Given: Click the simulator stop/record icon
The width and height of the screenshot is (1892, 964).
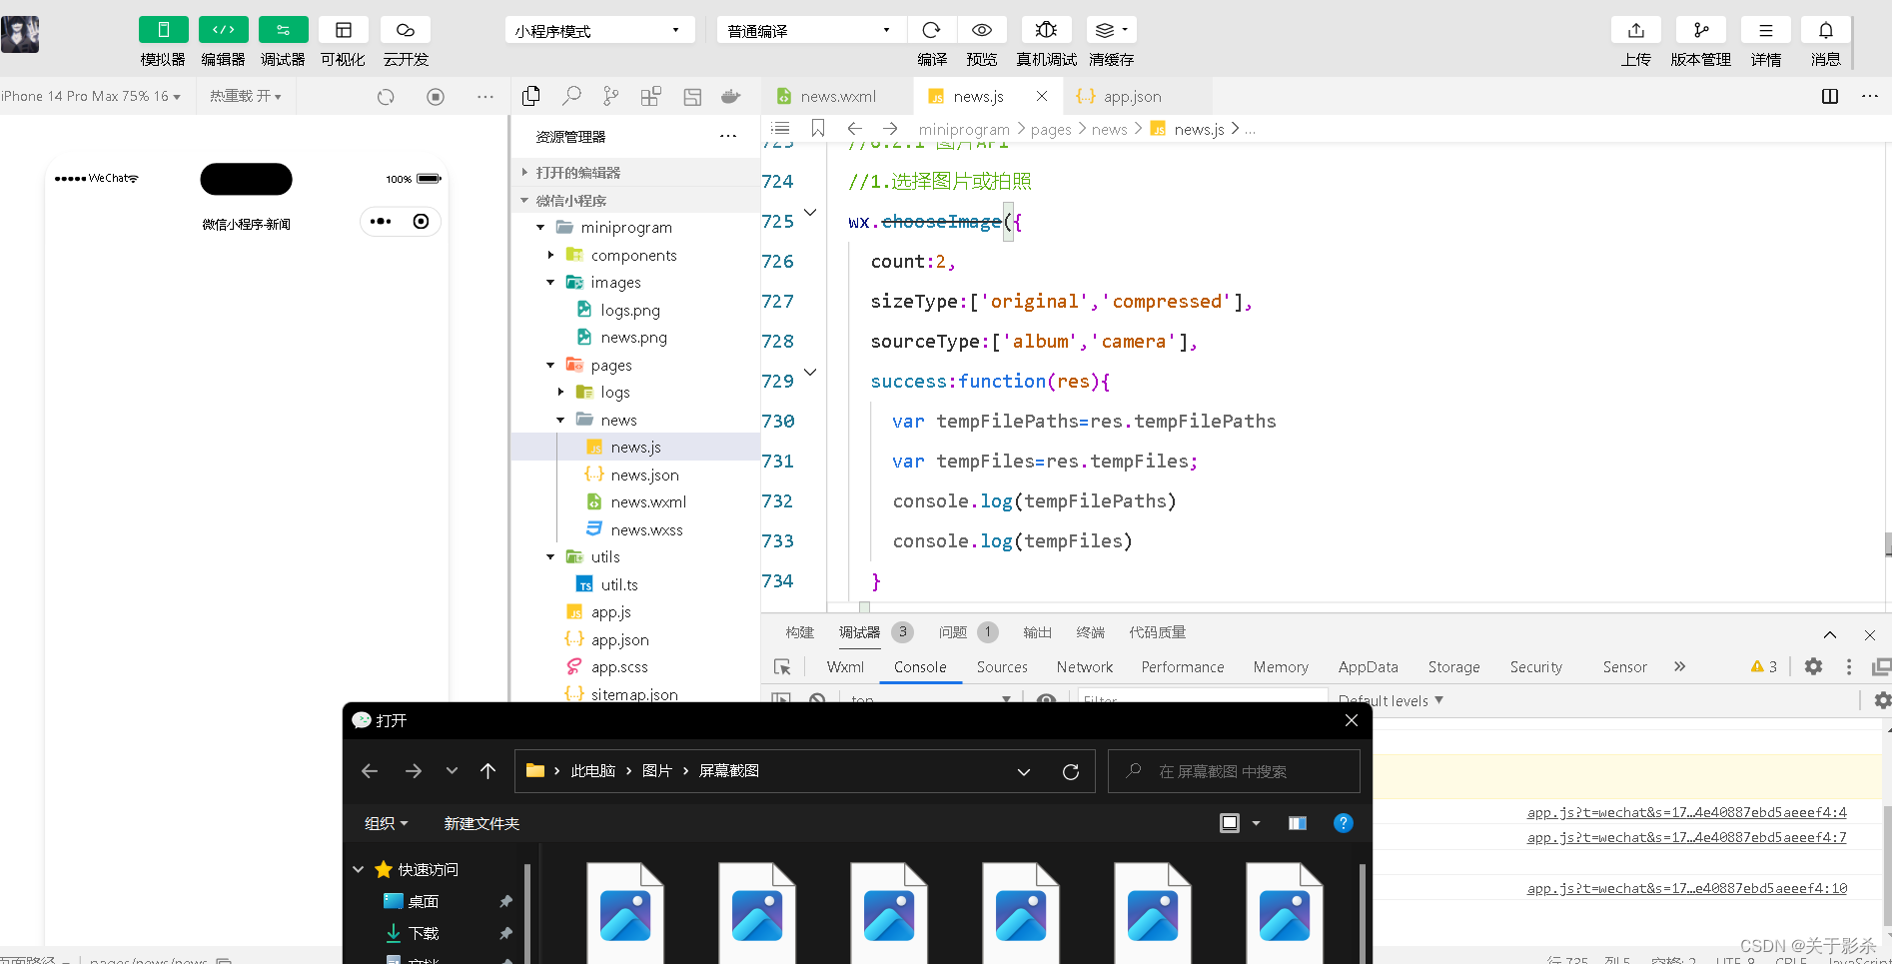Looking at the screenshot, I should coord(436,97).
